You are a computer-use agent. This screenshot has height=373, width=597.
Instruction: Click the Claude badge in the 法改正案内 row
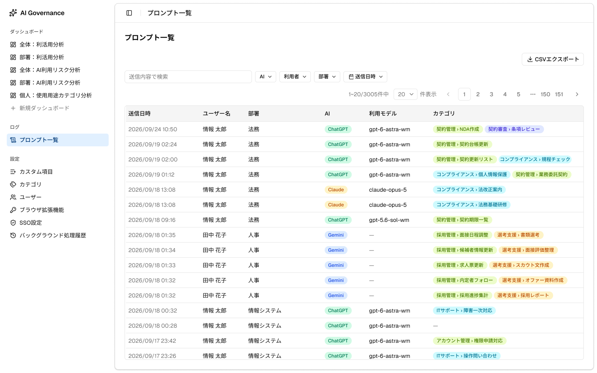click(336, 190)
